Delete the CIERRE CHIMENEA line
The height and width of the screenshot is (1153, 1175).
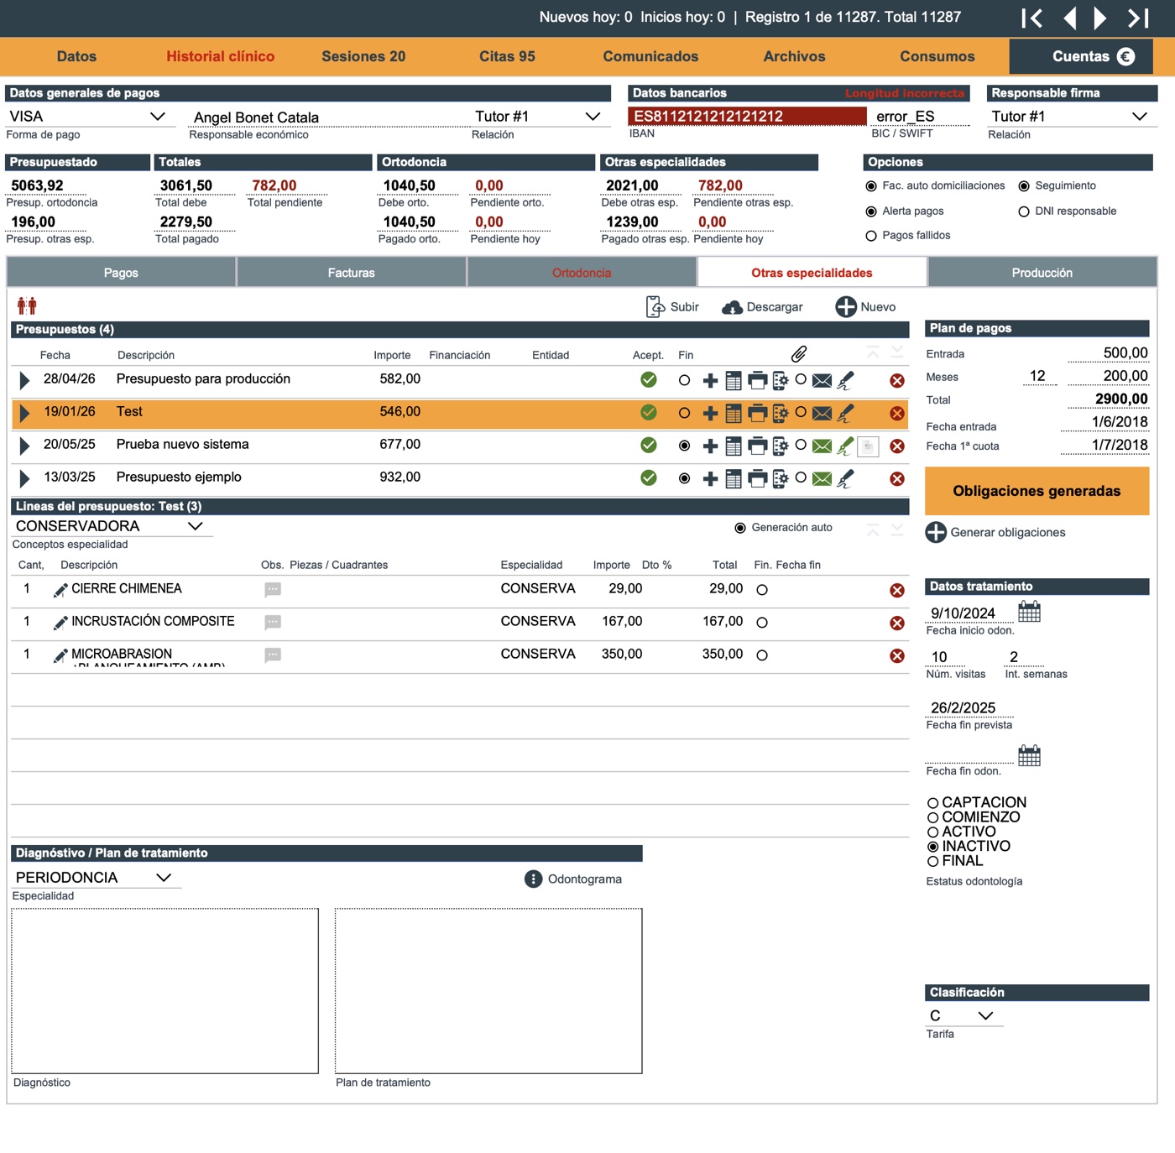(x=897, y=590)
